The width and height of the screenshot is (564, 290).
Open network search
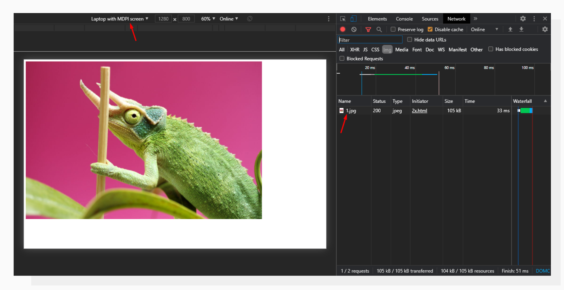tap(379, 29)
